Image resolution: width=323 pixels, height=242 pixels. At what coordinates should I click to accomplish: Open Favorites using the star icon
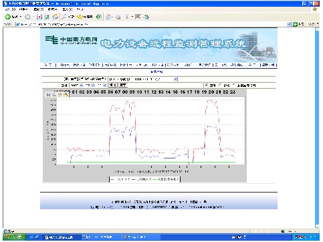(x=80, y=17)
